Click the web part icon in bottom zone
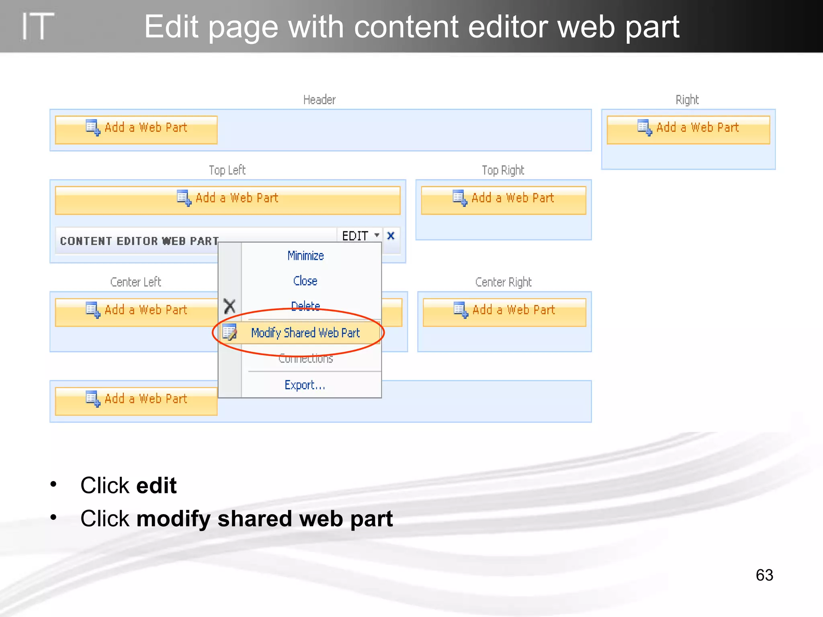The height and width of the screenshot is (617, 823). (x=93, y=398)
